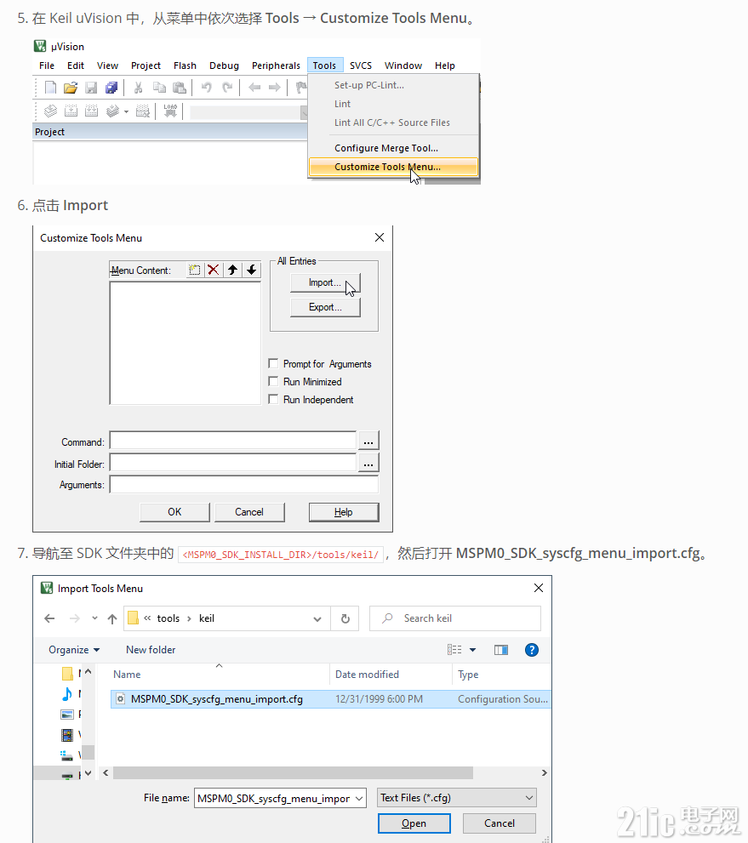Click the Save All icon in µVision toolbar
Image resolution: width=748 pixels, height=843 pixels.
[x=111, y=87]
